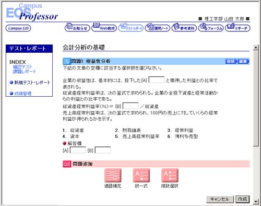Click the scrollbar down arrow
This screenshot has width=261, height=206.
tap(256, 201)
